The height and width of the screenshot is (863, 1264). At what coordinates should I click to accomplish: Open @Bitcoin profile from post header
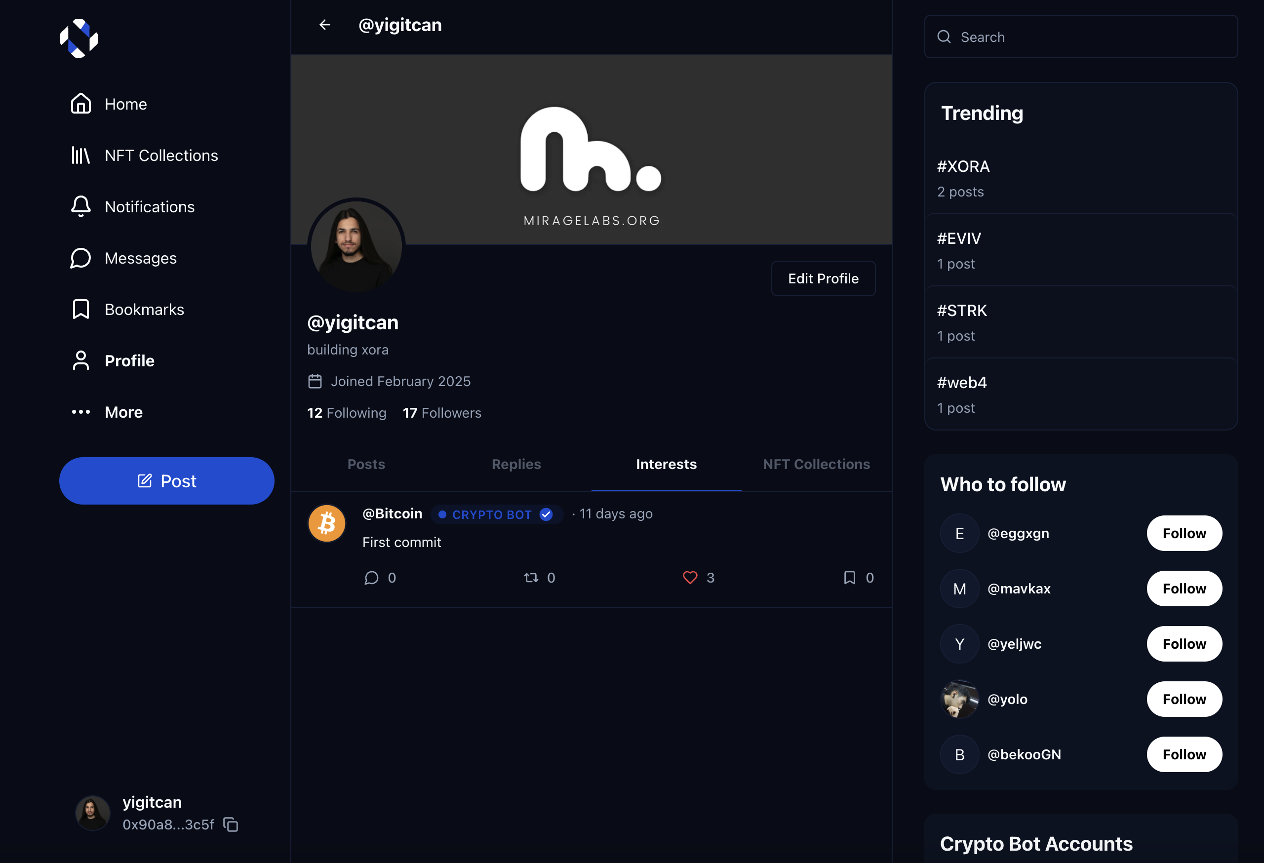point(392,513)
